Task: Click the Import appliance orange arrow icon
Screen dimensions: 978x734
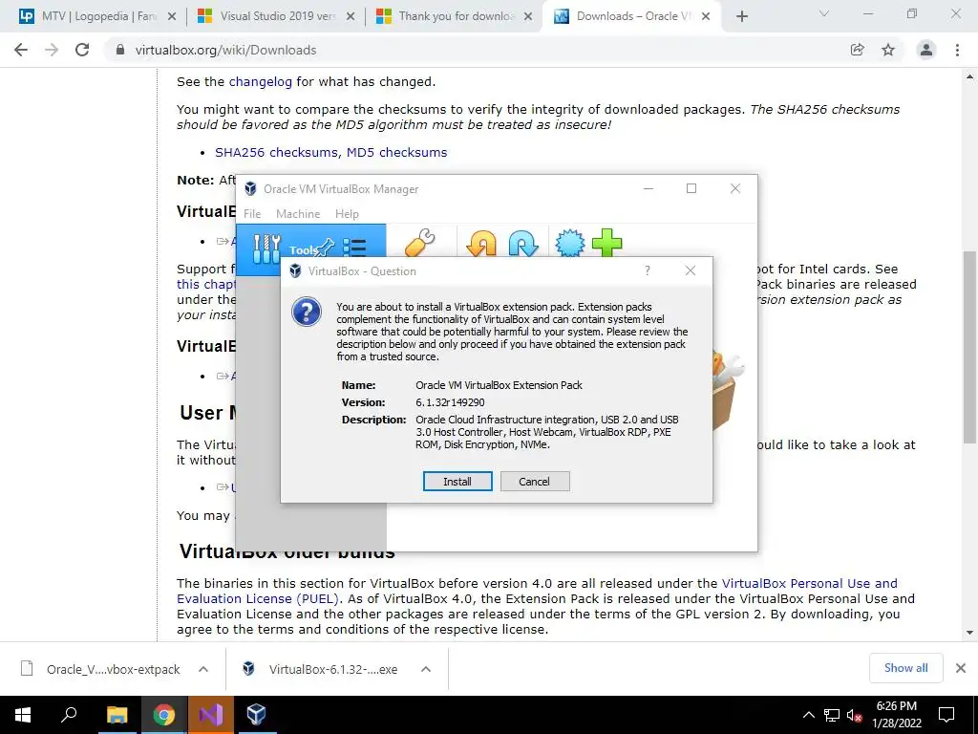Action: click(x=481, y=243)
